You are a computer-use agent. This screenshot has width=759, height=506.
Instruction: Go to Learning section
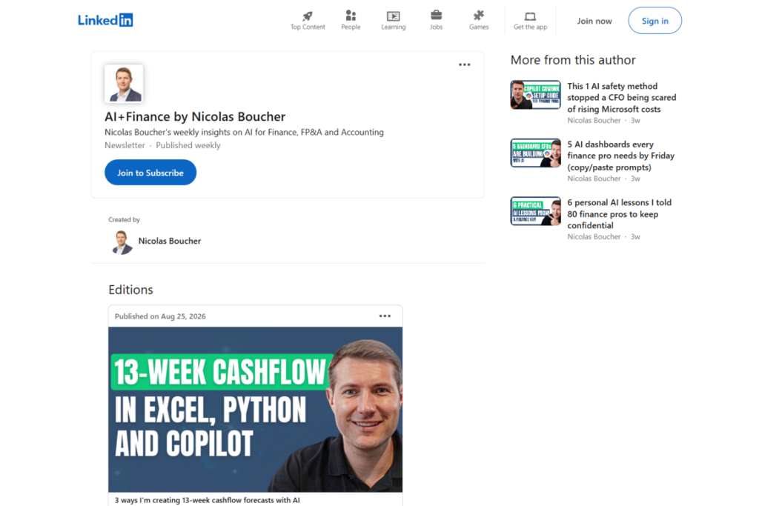(x=393, y=20)
